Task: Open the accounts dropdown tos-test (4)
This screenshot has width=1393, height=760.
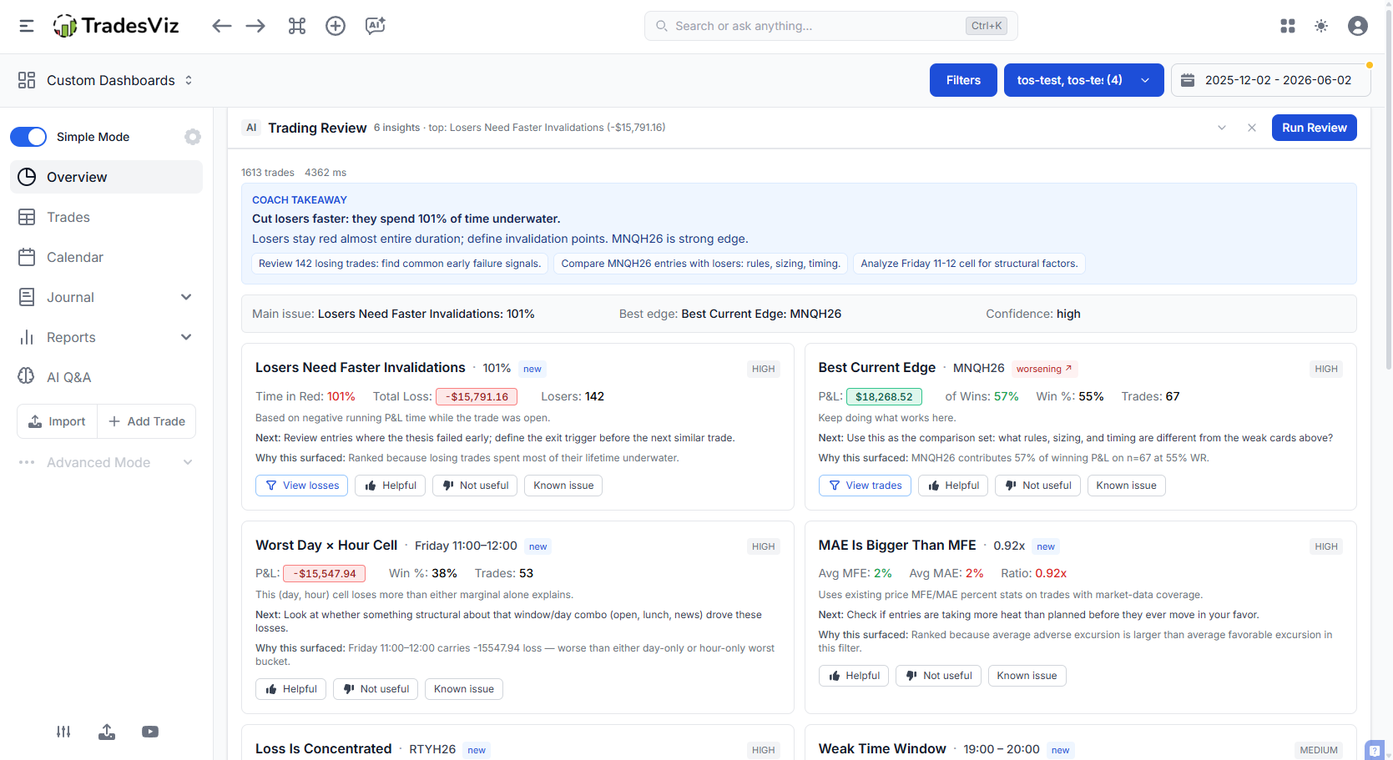Action: tap(1083, 80)
